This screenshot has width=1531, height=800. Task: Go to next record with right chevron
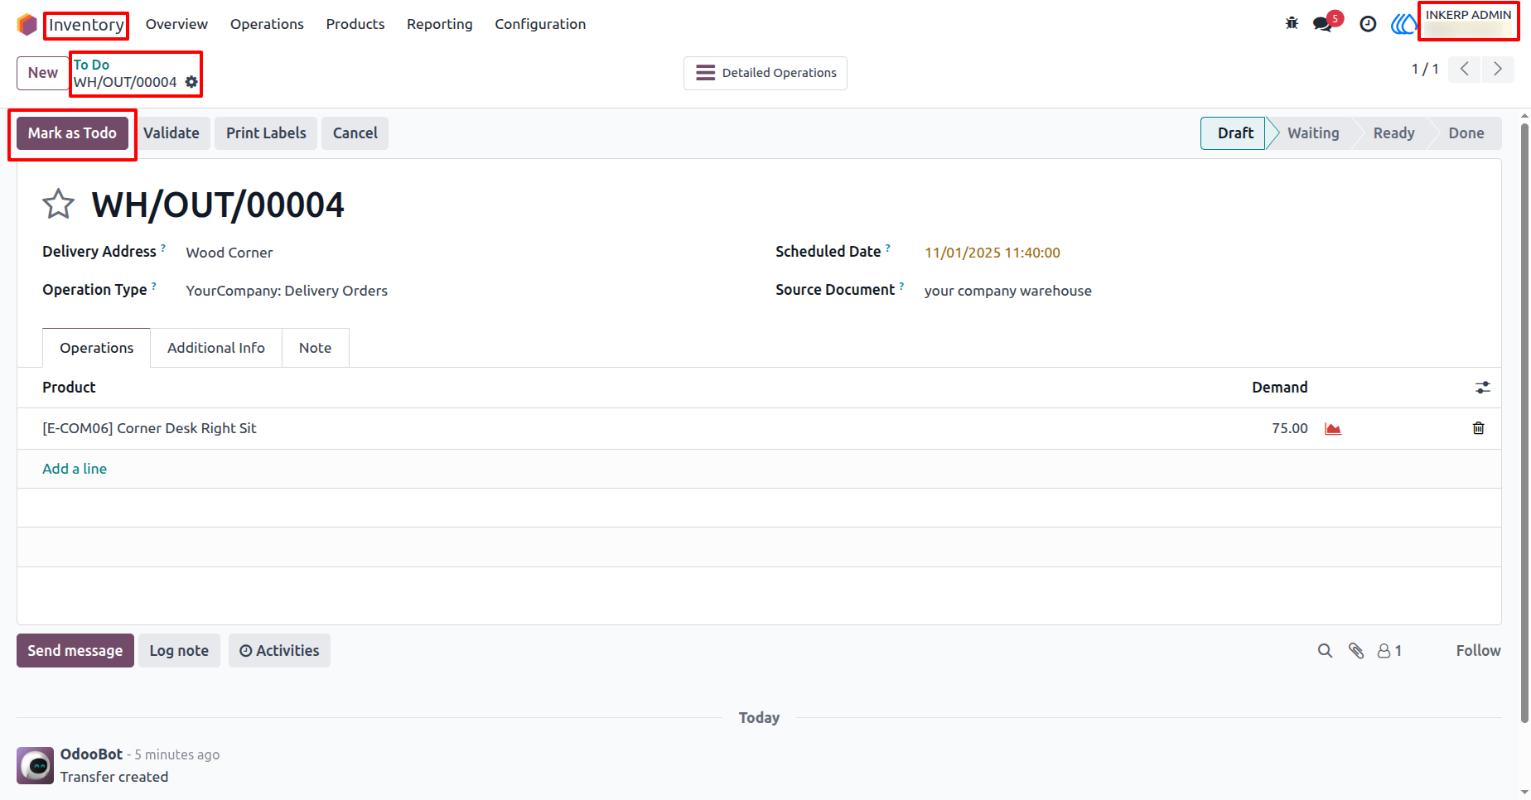(x=1498, y=70)
